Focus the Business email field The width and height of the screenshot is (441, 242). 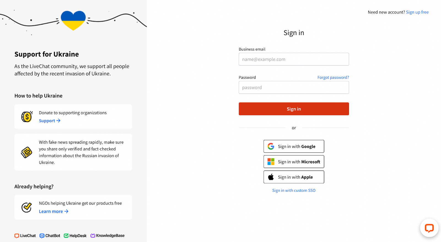tap(294, 59)
